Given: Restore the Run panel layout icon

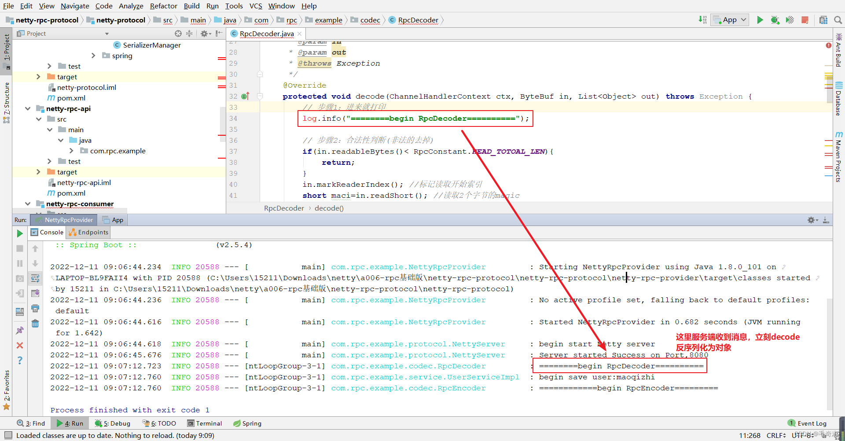Looking at the screenshot, I should pyautogui.click(x=20, y=312).
